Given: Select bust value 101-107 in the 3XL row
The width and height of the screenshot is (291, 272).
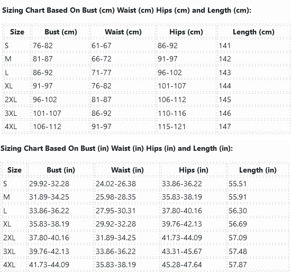Looking at the screenshot, I should click(x=47, y=113).
